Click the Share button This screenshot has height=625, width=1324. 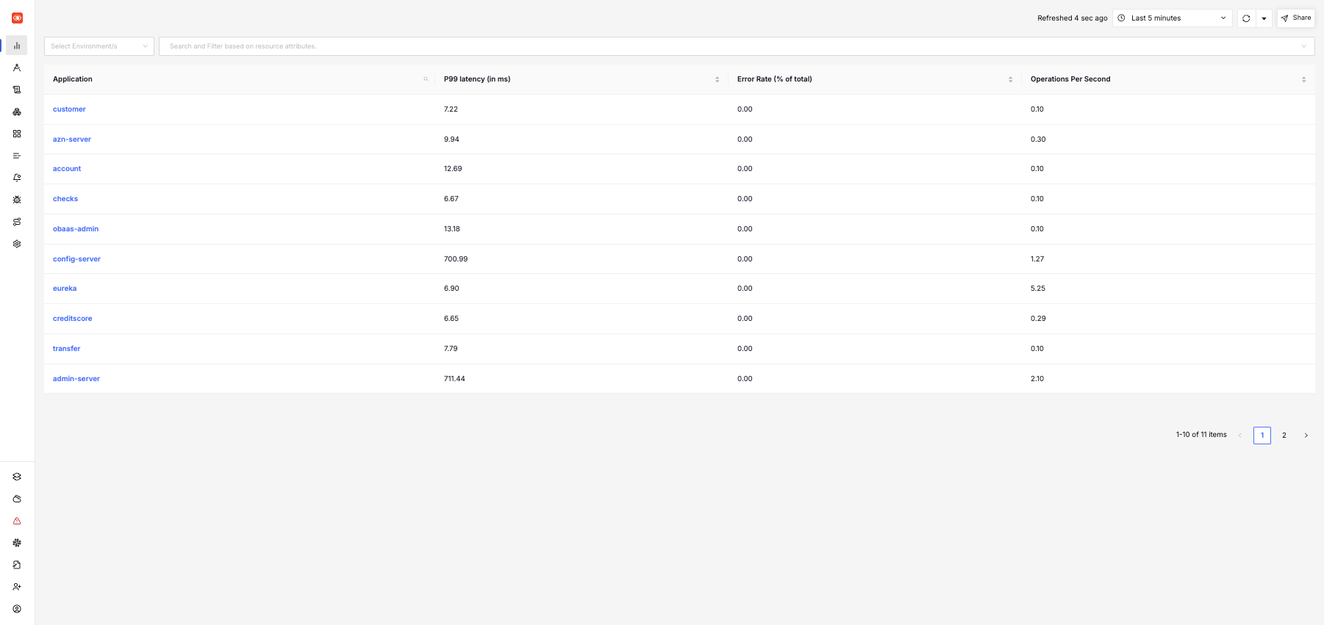[x=1295, y=18]
